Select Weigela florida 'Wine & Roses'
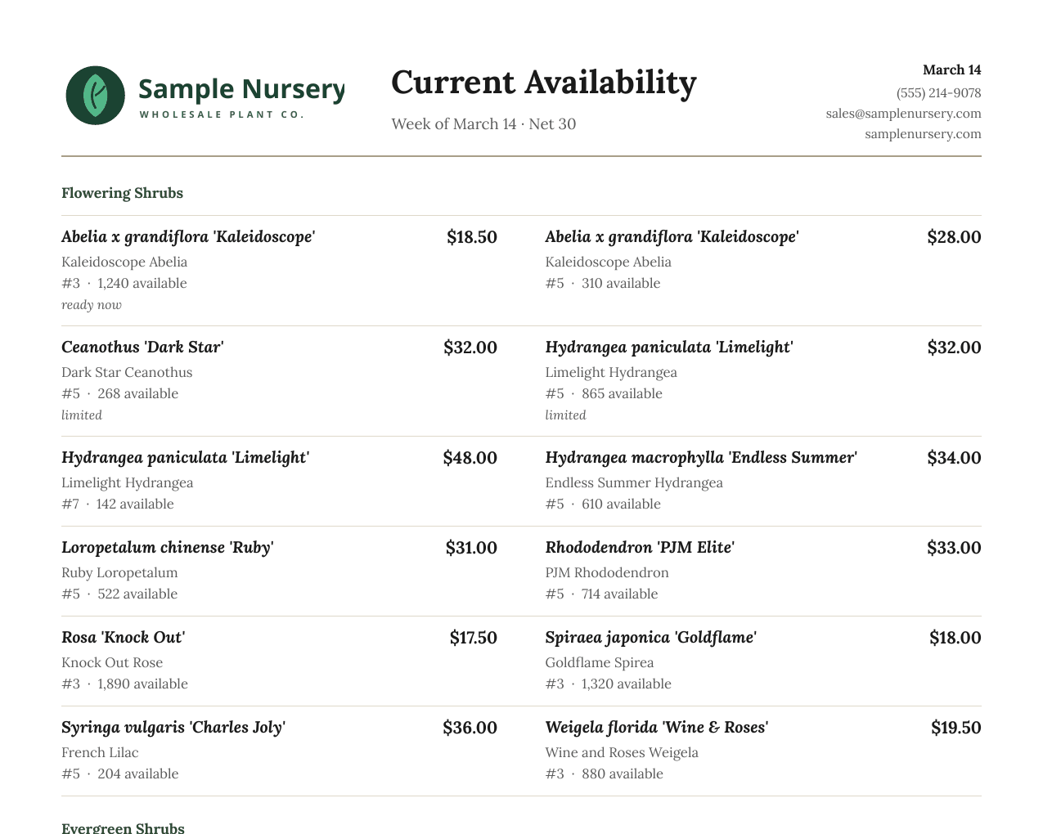This screenshot has height=834, width=1043. [657, 728]
